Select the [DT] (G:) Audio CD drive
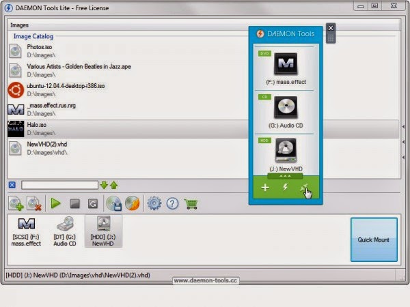The image size is (410, 307). pyautogui.click(x=65, y=232)
